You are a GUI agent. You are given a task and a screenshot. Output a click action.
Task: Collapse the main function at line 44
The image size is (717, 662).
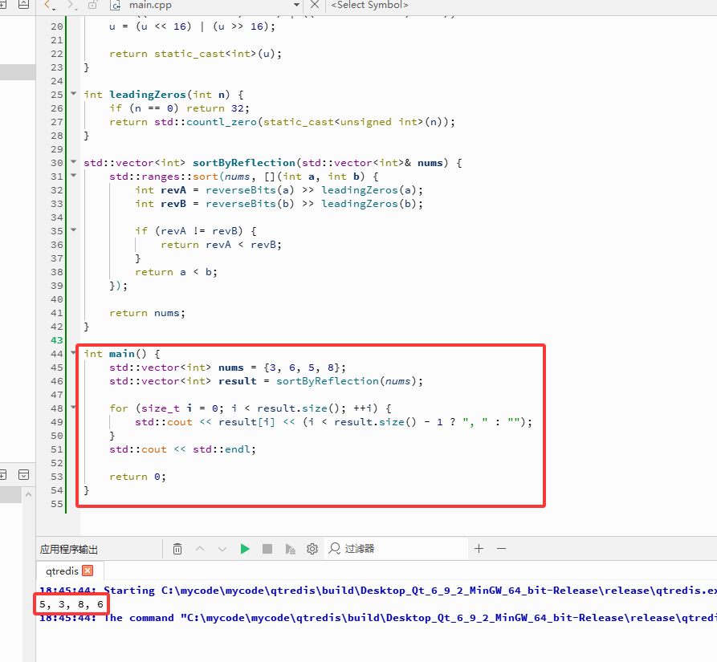pyautogui.click(x=74, y=352)
